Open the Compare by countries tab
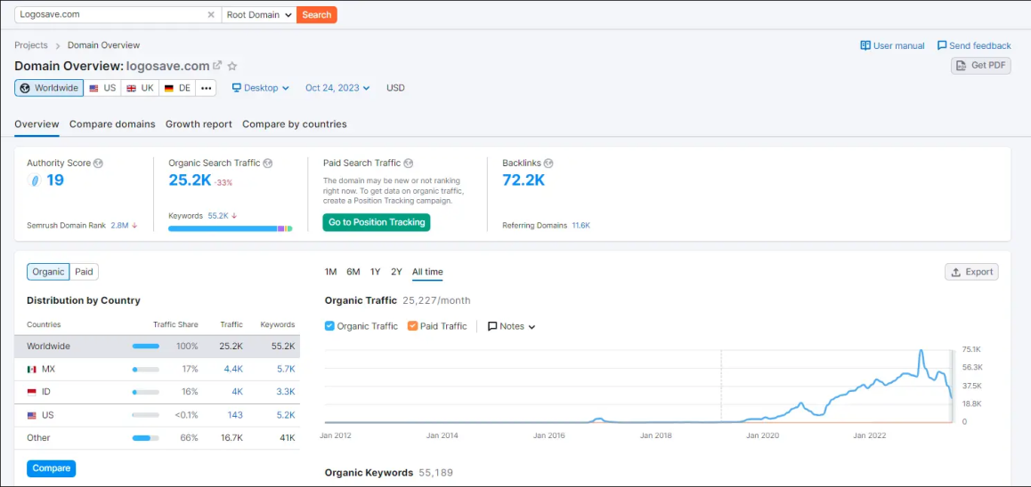Screen dimensions: 1031x487 click(x=295, y=124)
